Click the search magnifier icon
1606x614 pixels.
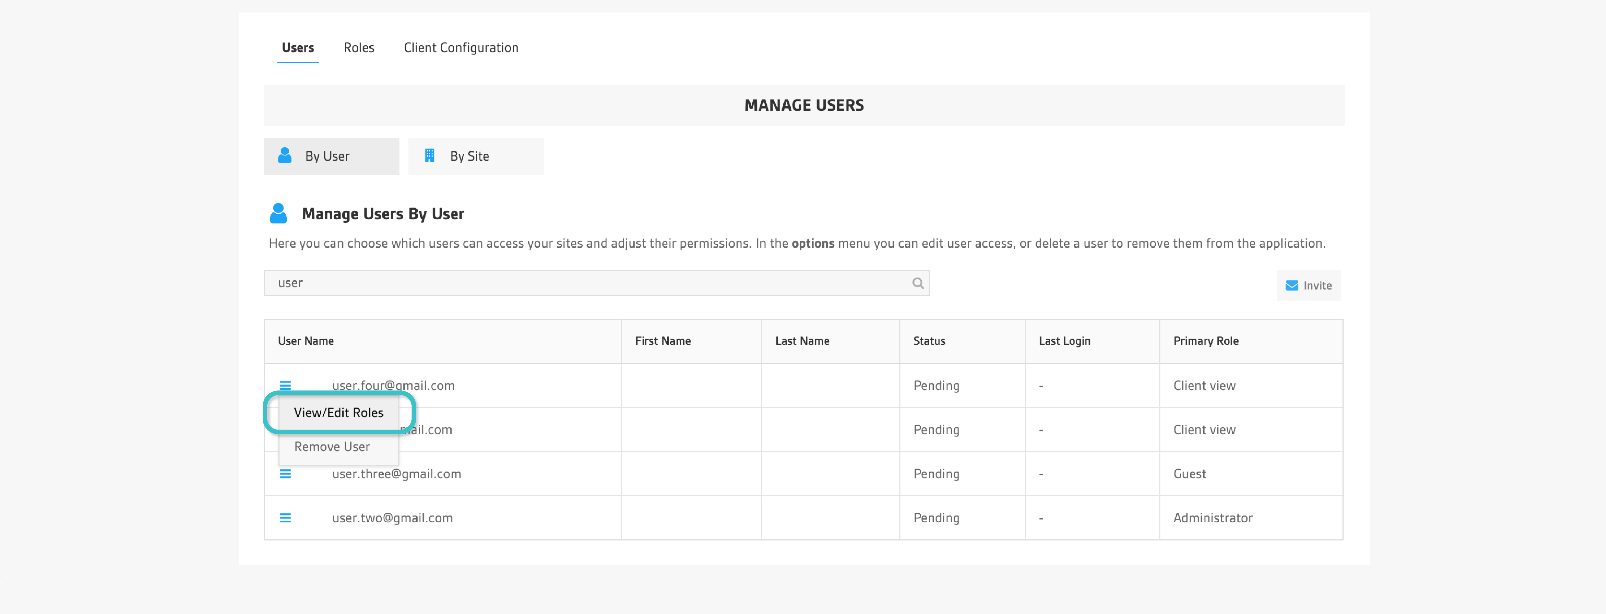click(x=918, y=283)
